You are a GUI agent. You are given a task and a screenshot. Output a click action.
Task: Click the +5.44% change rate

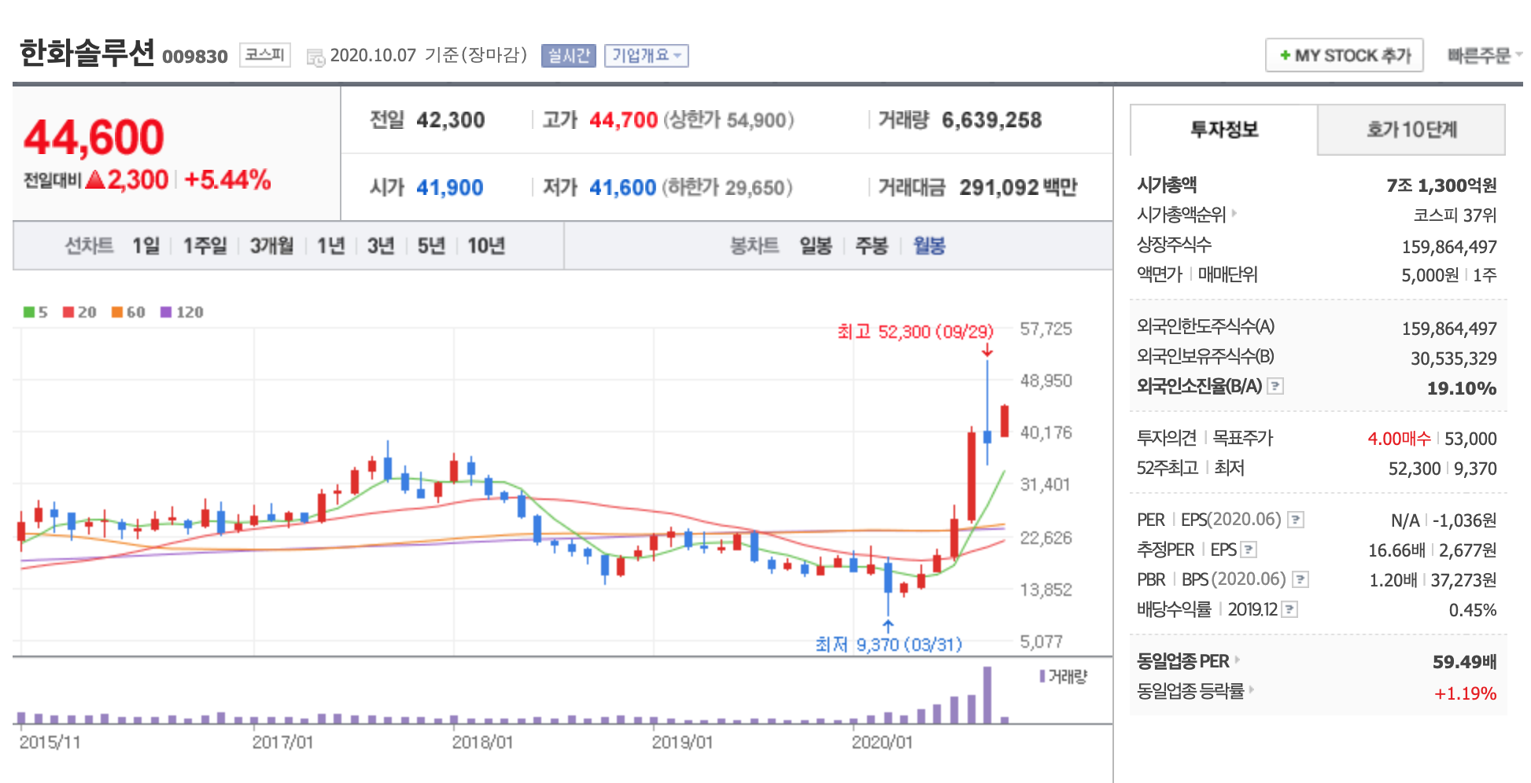(227, 180)
